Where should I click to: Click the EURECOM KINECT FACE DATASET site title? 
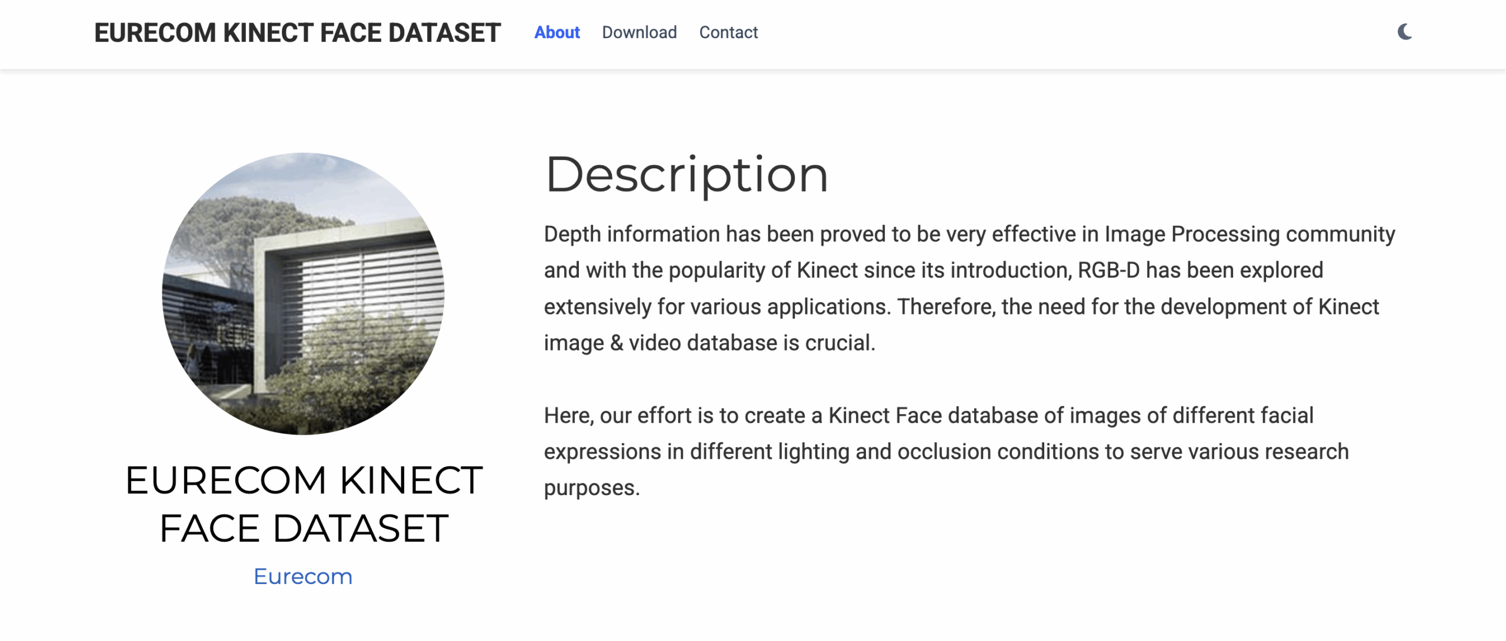tap(297, 33)
